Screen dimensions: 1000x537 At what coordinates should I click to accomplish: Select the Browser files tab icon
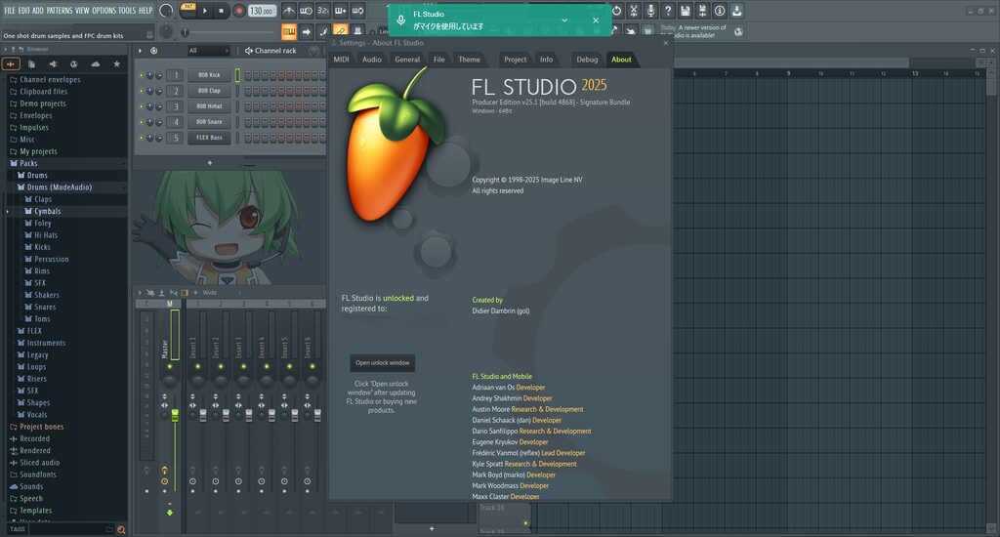pos(31,63)
